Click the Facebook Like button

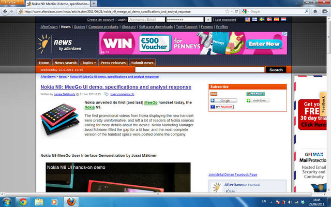coord(230,191)
